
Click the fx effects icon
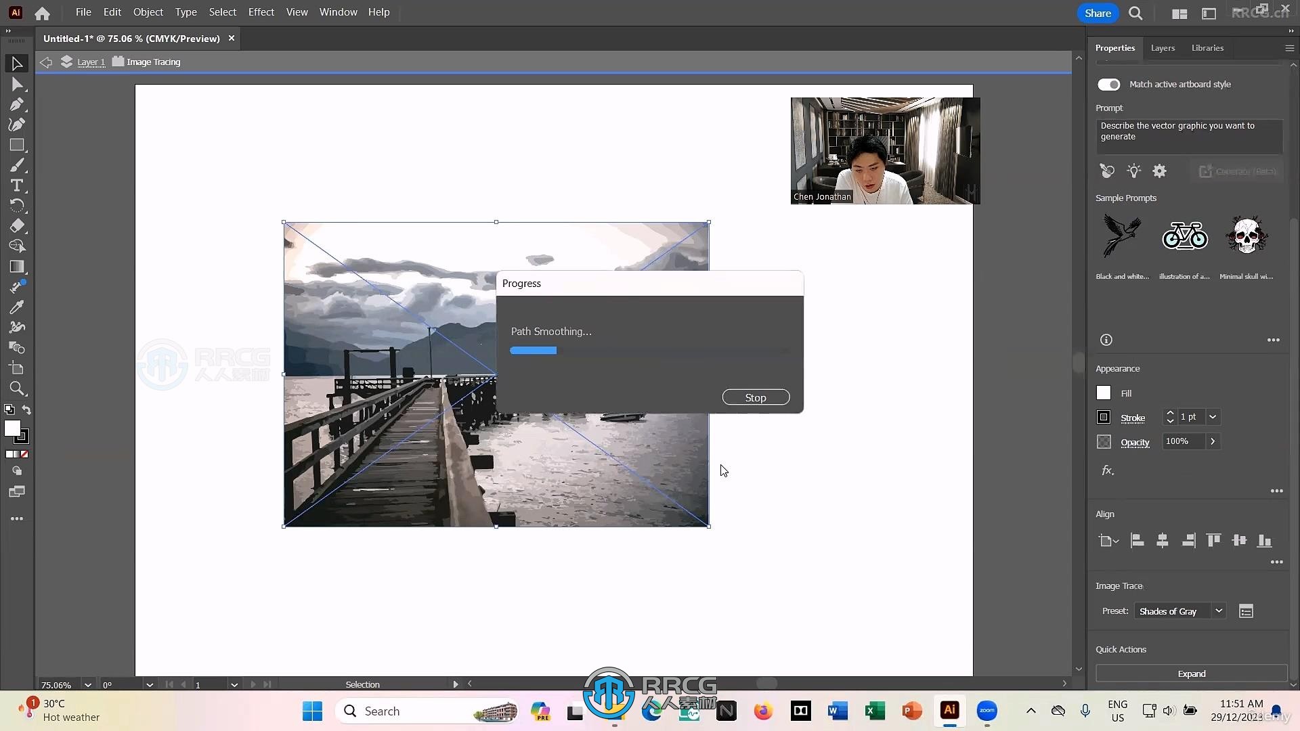point(1108,470)
